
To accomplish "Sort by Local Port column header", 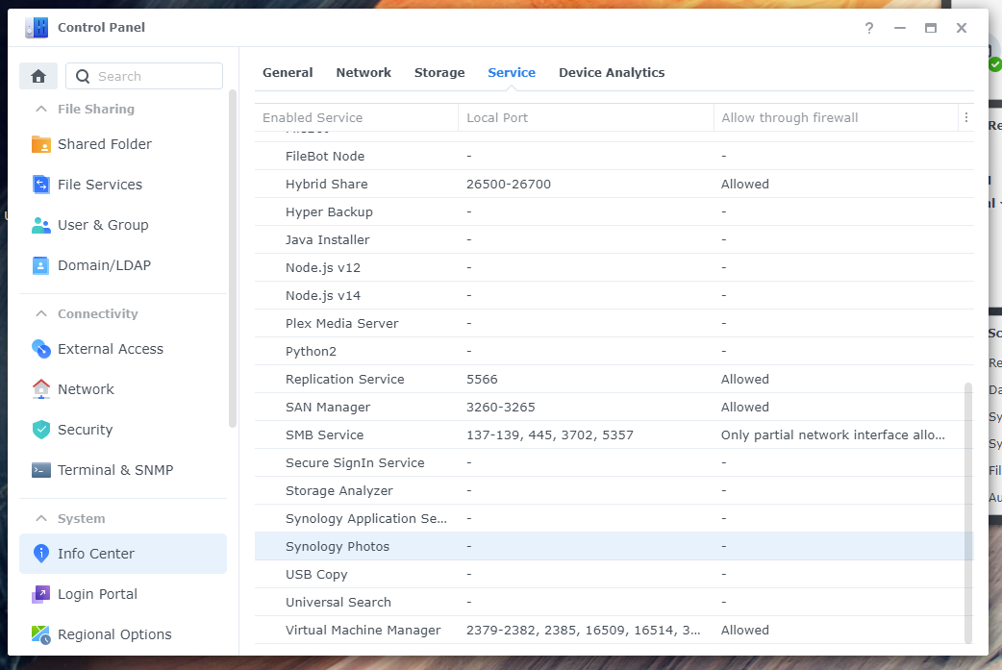I will tap(586, 117).
